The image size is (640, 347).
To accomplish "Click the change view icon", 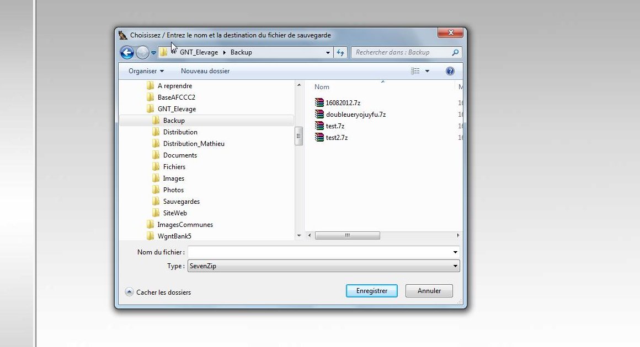I will [x=415, y=71].
